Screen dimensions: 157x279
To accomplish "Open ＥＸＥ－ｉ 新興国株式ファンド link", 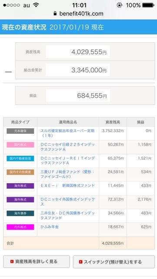I will tap(68, 186).
